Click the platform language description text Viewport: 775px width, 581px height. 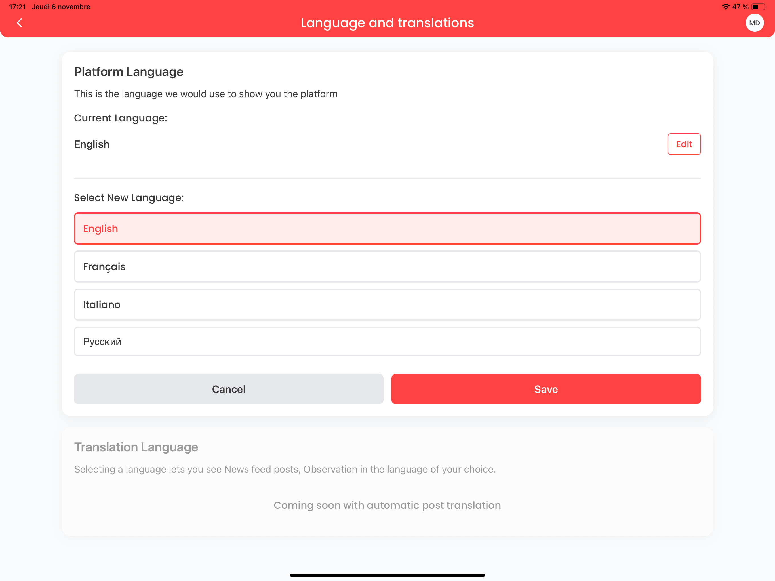click(206, 94)
